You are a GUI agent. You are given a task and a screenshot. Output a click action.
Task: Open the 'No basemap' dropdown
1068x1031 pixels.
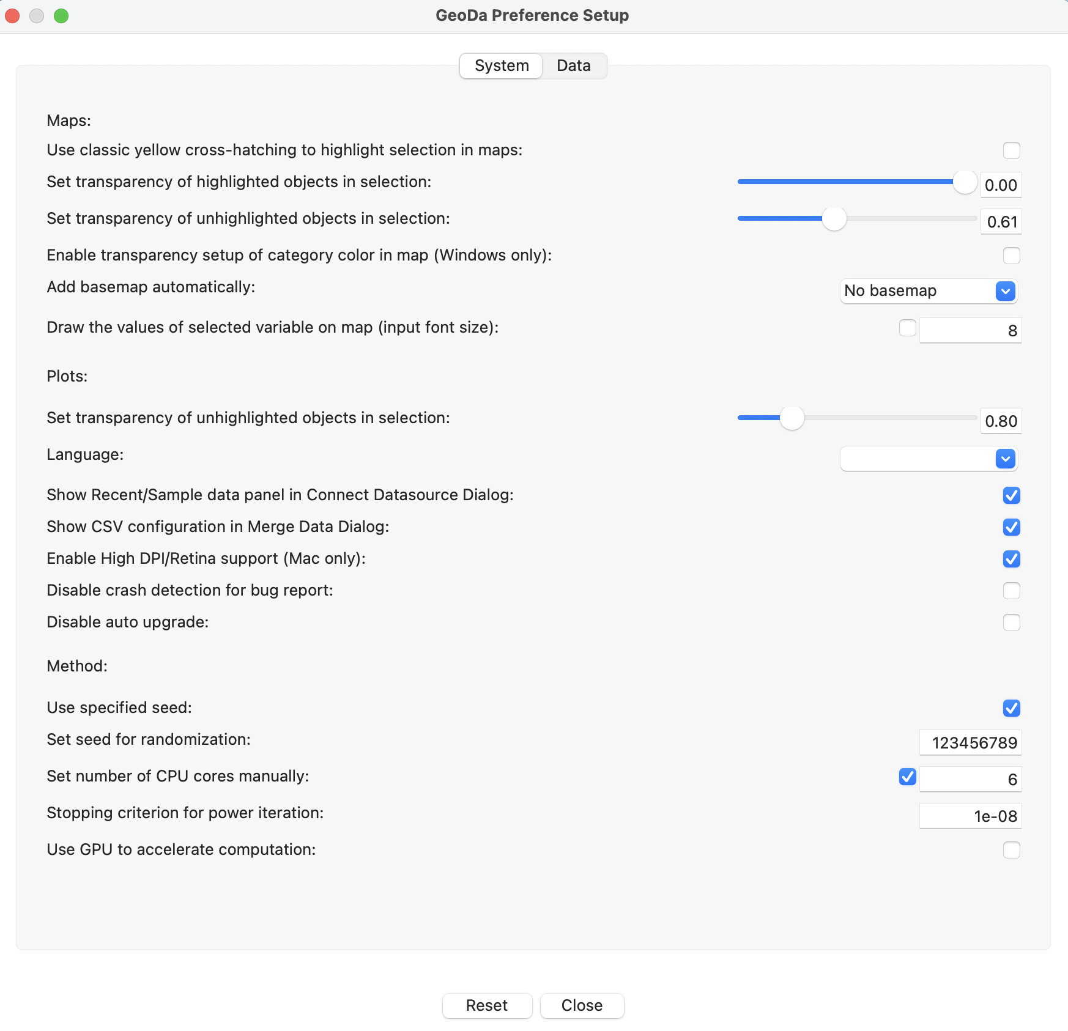tap(929, 290)
